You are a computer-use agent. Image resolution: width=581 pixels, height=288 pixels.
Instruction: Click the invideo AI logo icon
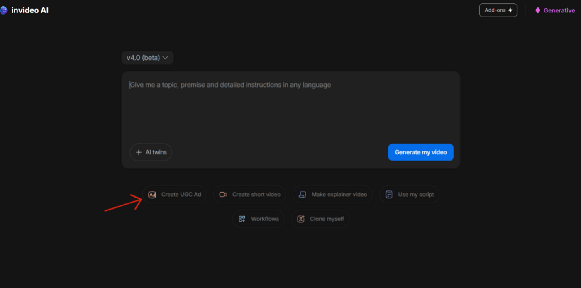point(4,10)
